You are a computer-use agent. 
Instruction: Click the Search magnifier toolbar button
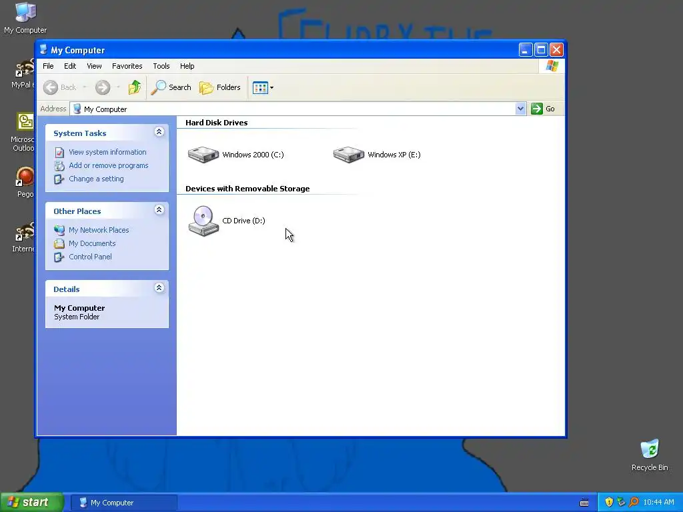[171, 87]
